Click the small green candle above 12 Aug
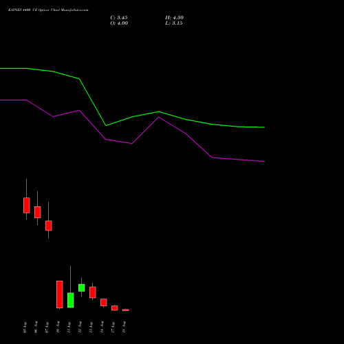The height and width of the screenshot is (344, 344). pos(82,288)
